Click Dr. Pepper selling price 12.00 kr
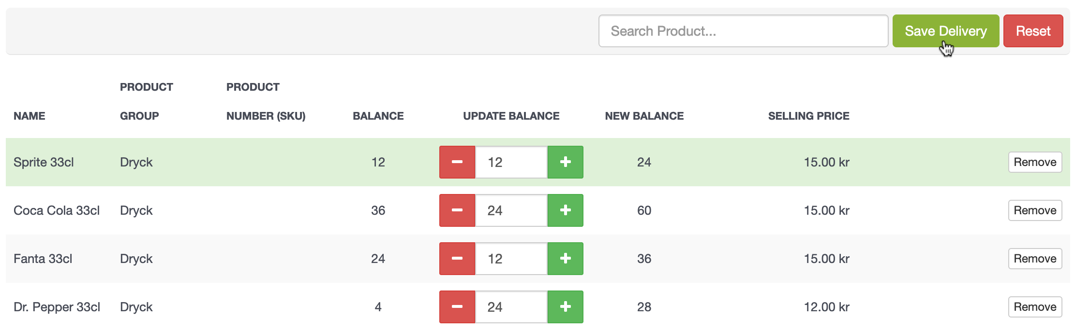 coord(827,307)
